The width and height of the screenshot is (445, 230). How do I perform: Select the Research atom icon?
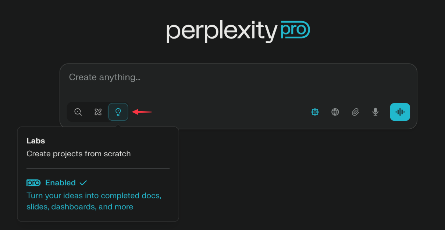point(98,112)
